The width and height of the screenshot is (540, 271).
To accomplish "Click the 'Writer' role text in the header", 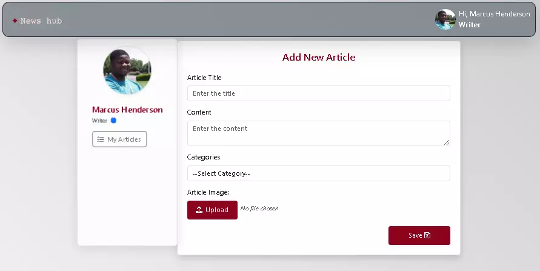I will (x=470, y=25).
